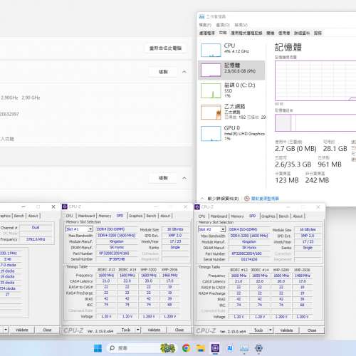Screen dimensions: 356x356
Task: Open CPU tab in Slot #2 CPU-Z window
Action: coord(201,216)
